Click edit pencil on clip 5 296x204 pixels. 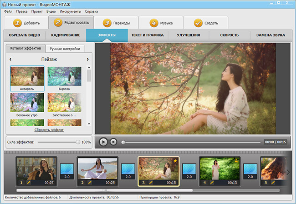point(273,183)
